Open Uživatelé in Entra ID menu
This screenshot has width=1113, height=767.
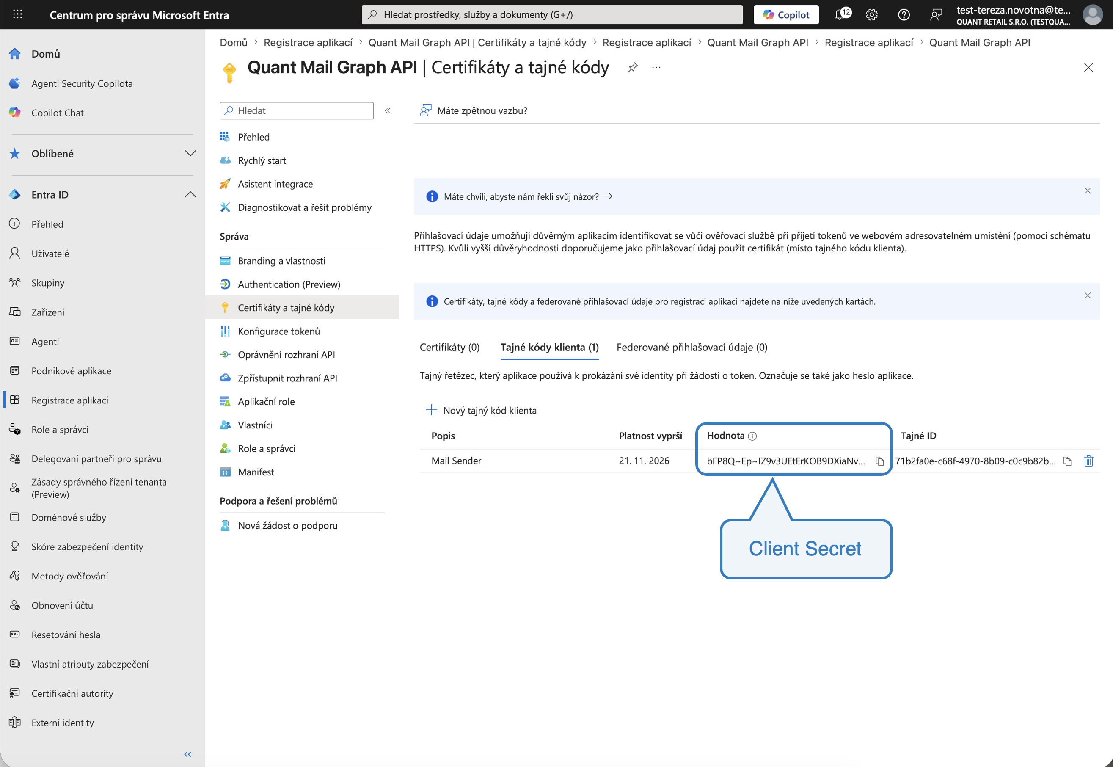click(50, 253)
